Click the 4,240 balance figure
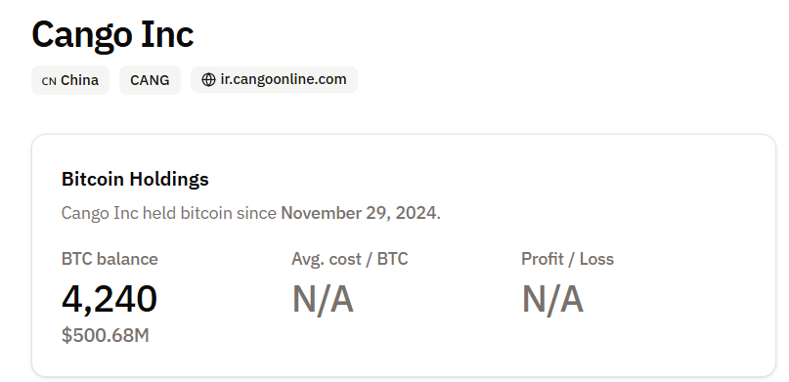The width and height of the screenshot is (789, 382). [110, 299]
